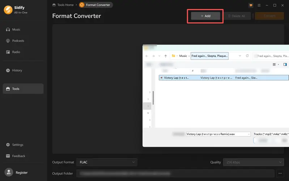This screenshot has width=289, height=181.
Task: Click the Radio icon in sidebar
Action: pos(8,52)
